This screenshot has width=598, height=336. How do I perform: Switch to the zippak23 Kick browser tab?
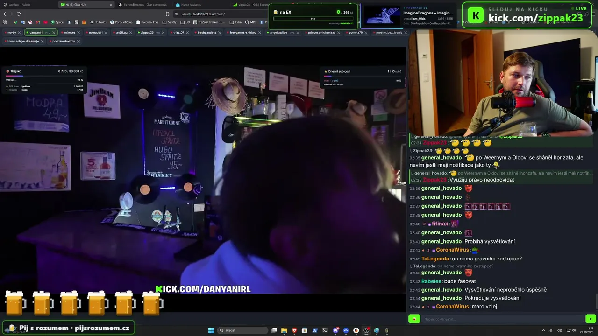click(251, 5)
